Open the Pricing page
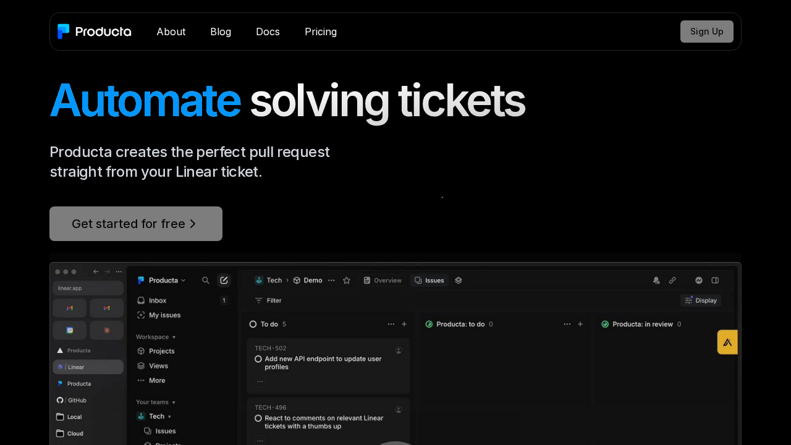This screenshot has height=445, width=791. [320, 31]
